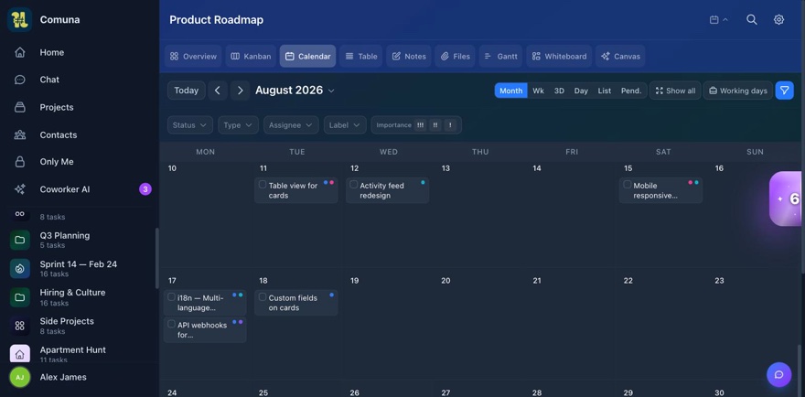Toggle Show all events
The image size is (805, 397).
675,91
